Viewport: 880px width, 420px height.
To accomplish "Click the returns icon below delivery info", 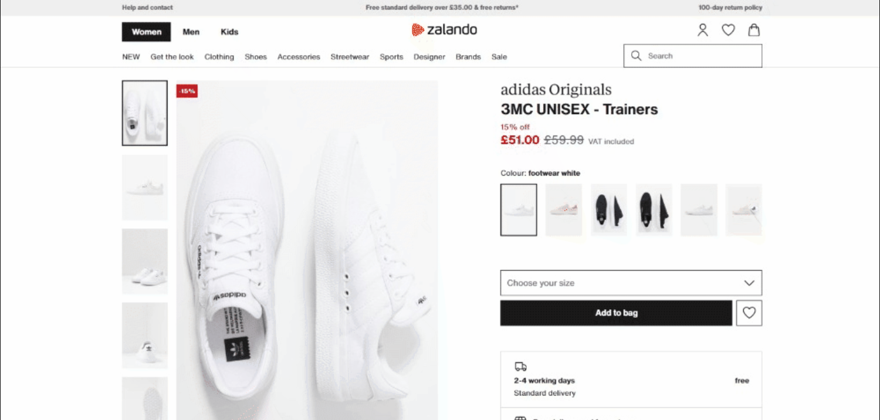I will [x=520, y=418].
